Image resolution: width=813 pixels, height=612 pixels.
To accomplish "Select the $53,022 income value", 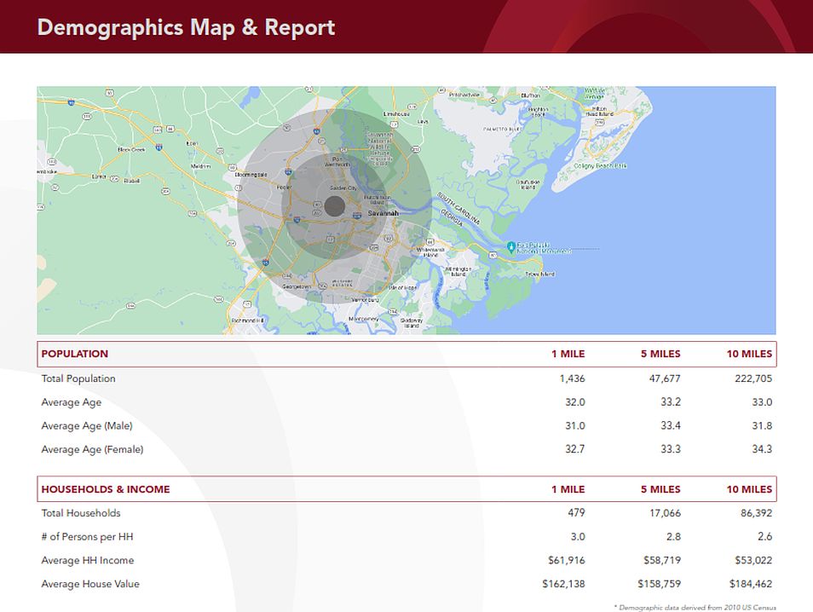I will click(x=753, y=561).
